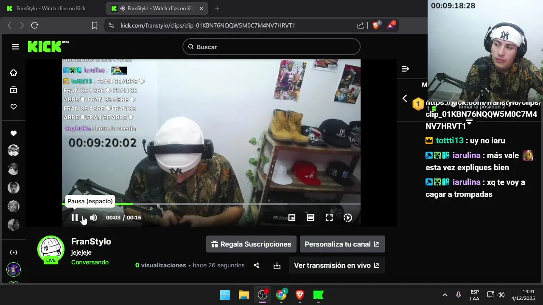View site information next to the URL
The image size is (543, 305).
click(111, 25)
